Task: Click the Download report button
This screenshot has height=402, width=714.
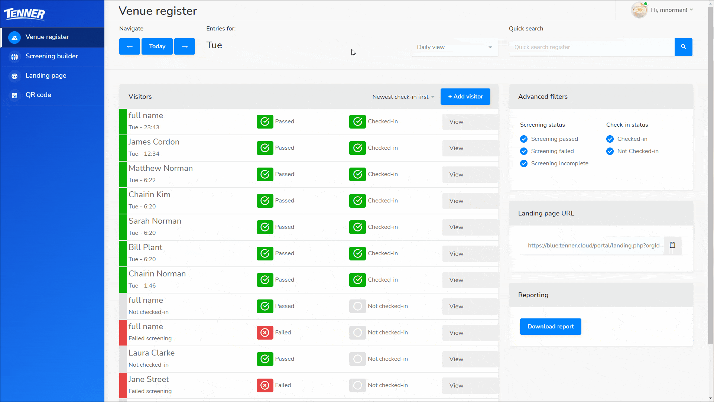Action: pyautogui.click(x=550, y=327)
